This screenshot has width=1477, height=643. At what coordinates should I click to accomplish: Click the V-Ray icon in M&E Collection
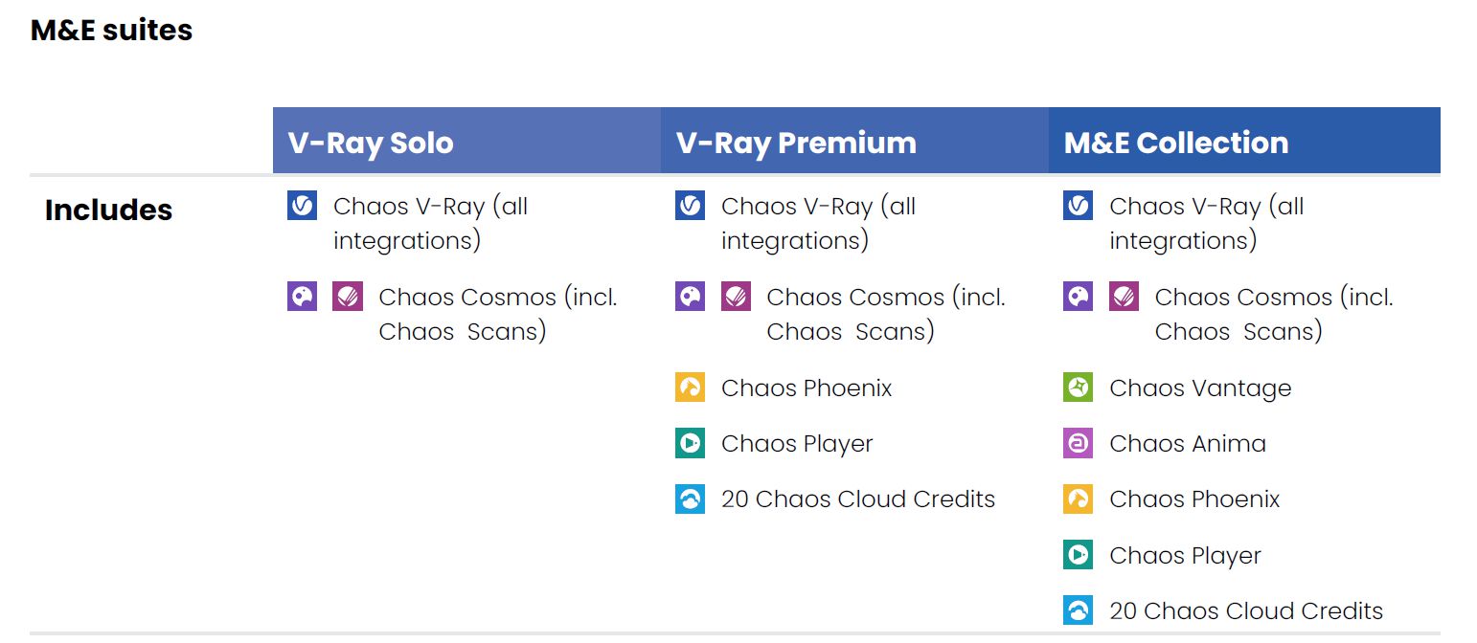point(1078,206)
